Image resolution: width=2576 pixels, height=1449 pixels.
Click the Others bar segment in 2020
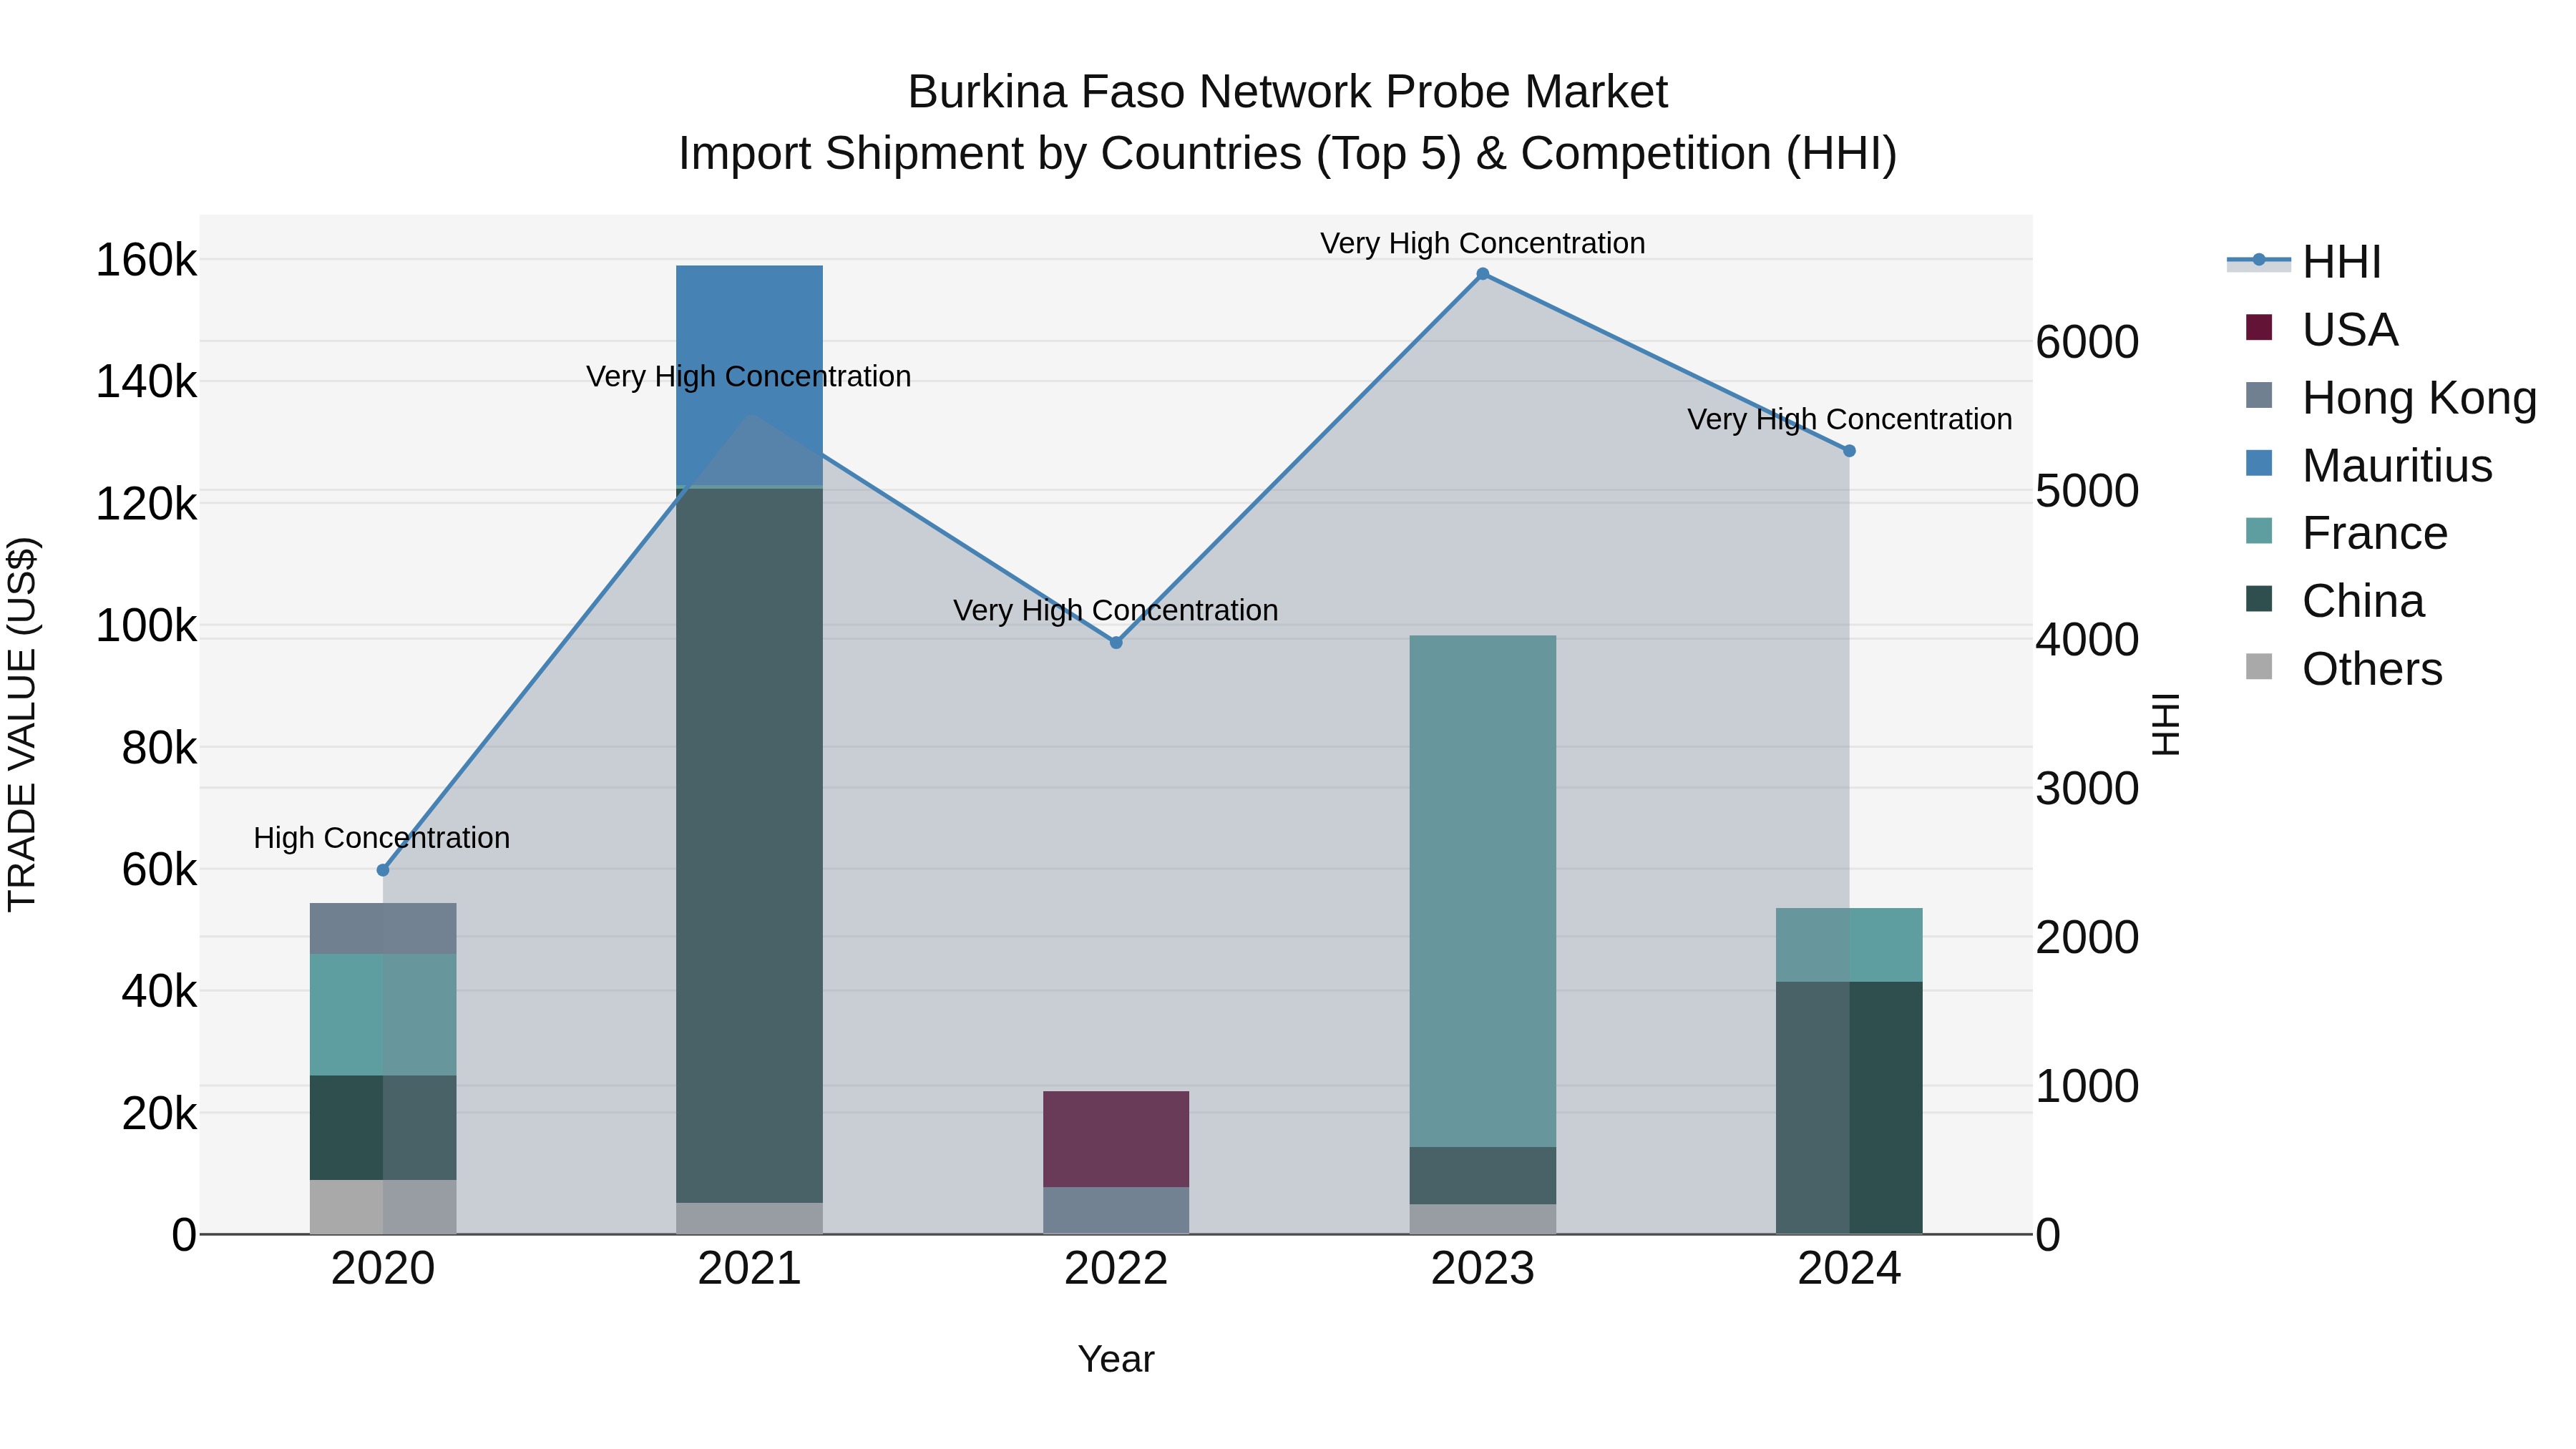point(383,1207)
